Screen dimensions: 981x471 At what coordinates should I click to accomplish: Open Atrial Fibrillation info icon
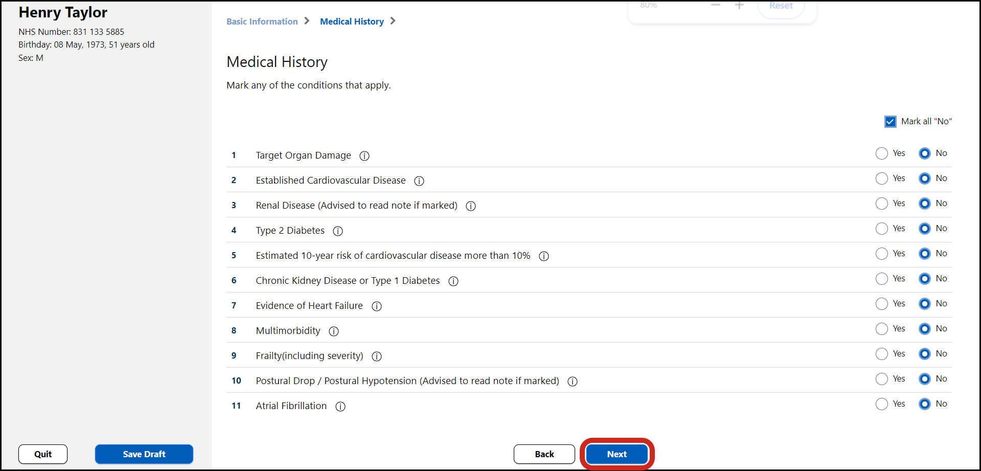click(340, 407)
